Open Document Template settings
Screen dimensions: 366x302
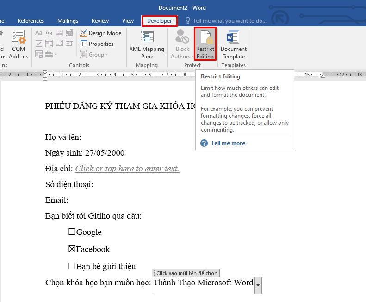[233, 44]
